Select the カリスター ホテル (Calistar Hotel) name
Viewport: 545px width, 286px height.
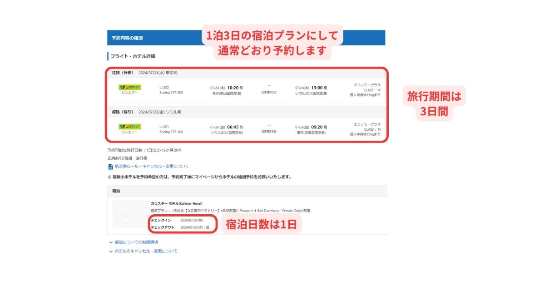(x=176, y=203)
